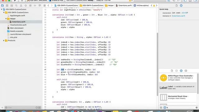
Task: Click UInt8? type link in Quick Help
Action: [x=184, y=13]
